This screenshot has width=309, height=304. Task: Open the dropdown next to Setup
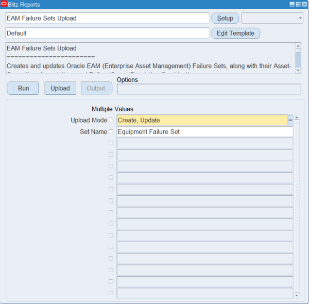[x=272, y=18]
